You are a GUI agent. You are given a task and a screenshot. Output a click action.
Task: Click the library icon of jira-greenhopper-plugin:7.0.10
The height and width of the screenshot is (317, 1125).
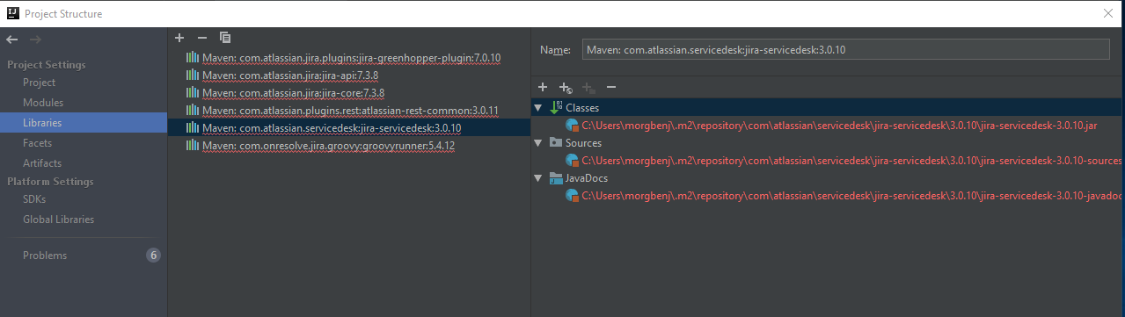coord(192,58)
